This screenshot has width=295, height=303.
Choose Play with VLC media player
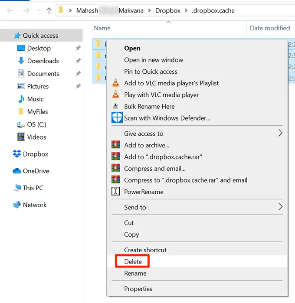tap(197, 95)
